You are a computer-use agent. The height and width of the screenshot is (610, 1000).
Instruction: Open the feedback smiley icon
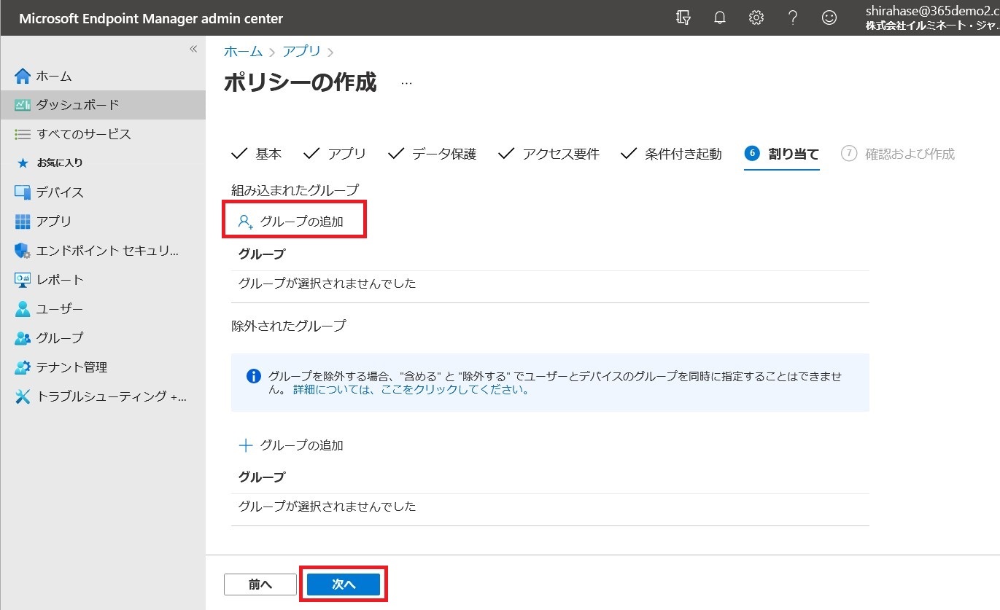coord(829,18)
